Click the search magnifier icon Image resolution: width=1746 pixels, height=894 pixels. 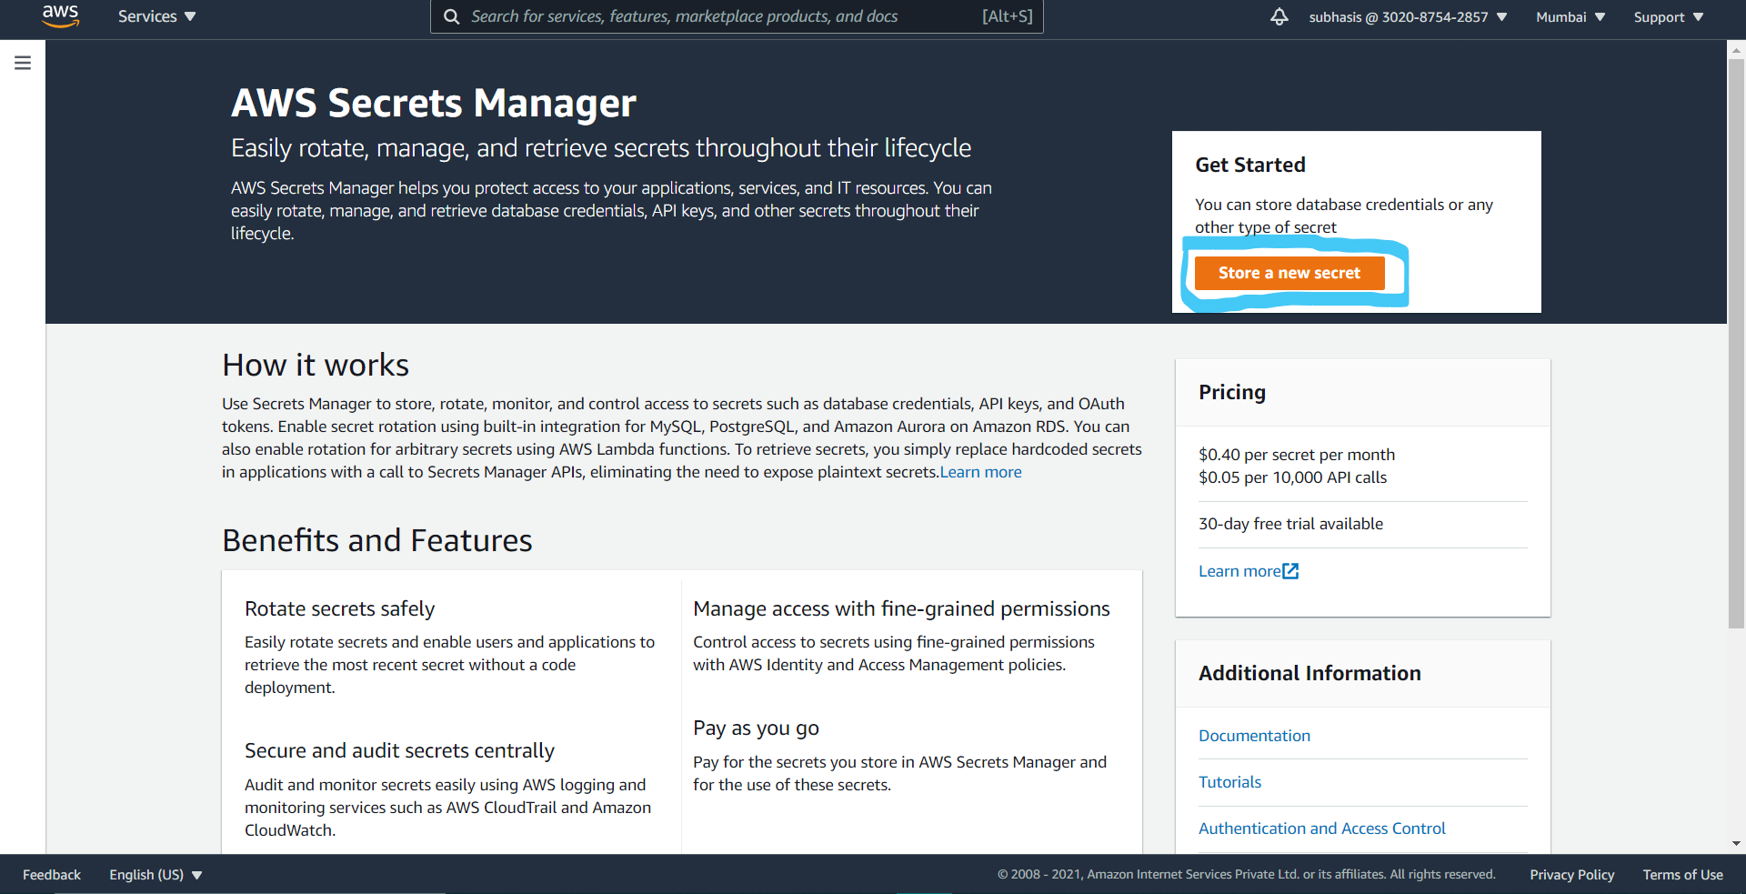(451, 16)
